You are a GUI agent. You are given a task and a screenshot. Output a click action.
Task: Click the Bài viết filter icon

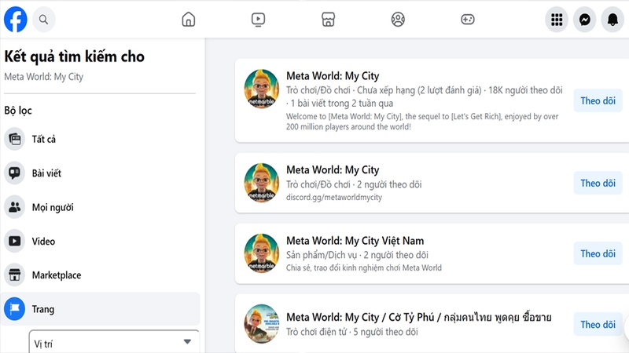tap(14, 173)
